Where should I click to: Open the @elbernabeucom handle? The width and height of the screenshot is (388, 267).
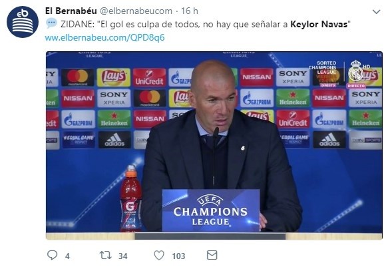coord(136,11)
